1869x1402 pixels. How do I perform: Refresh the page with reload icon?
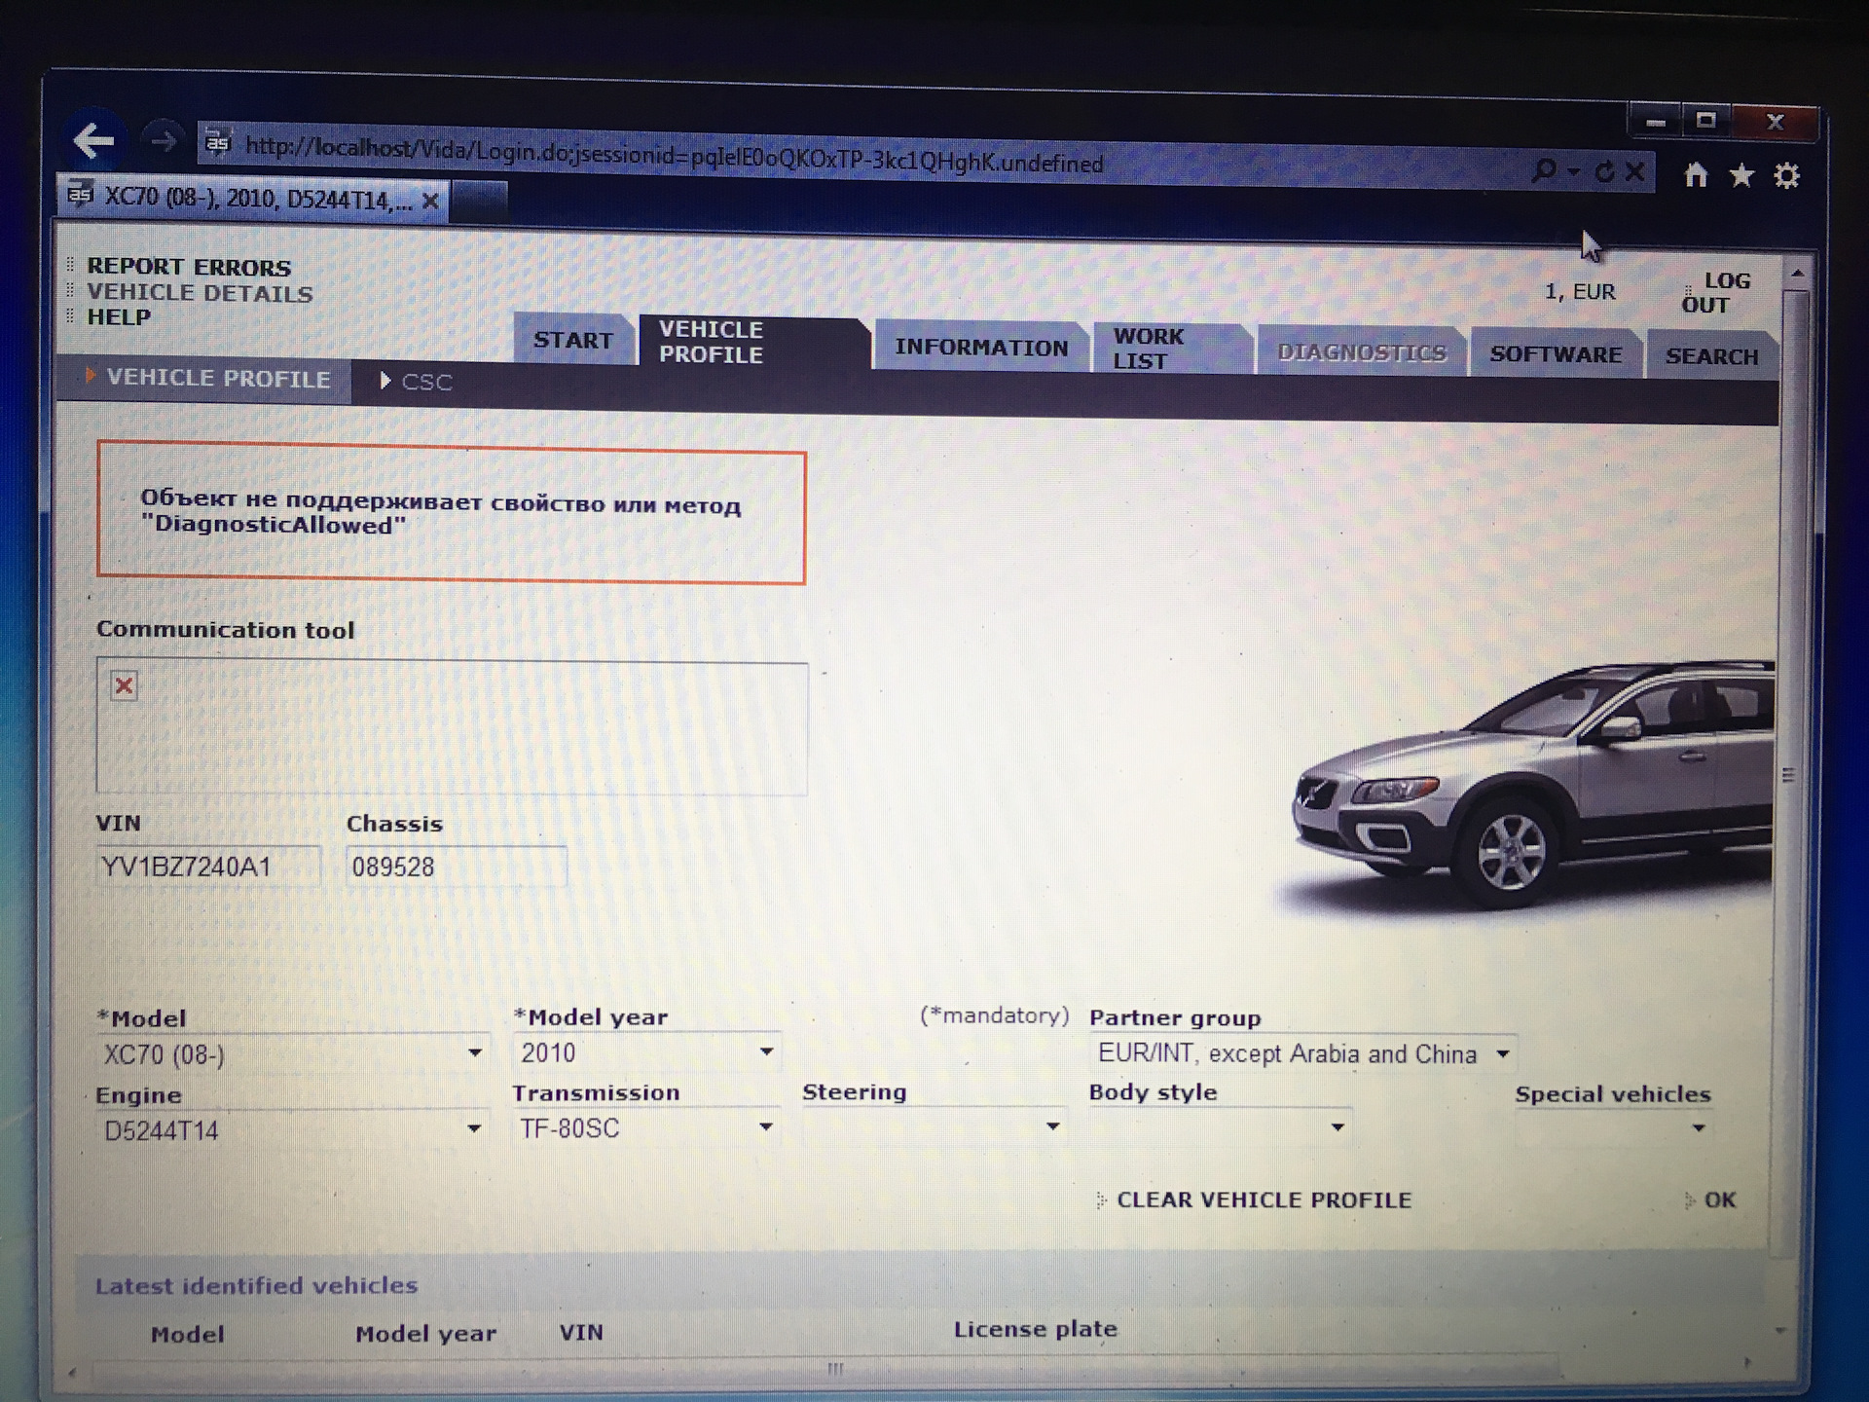(x=1605, y=172)
